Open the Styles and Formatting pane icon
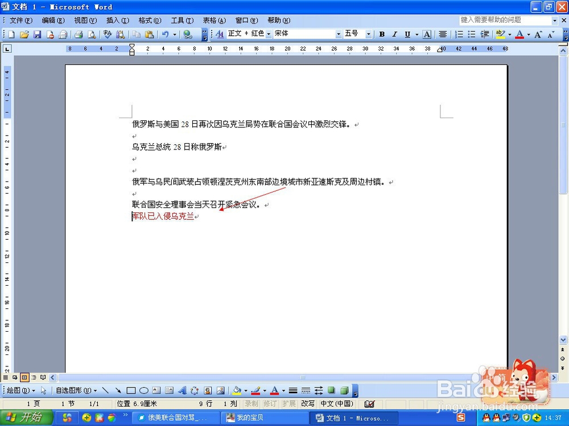This screenshot has width=569, height=426. (x=220, y=34)
